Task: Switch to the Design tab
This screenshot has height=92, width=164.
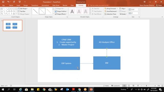Action: 26,5
